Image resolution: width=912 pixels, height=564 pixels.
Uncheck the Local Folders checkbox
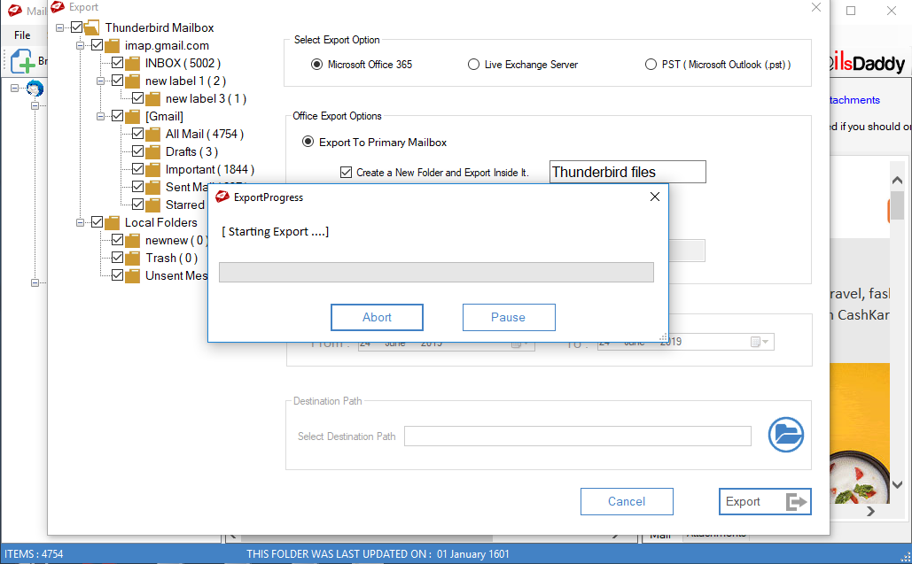tap(97, 222)
